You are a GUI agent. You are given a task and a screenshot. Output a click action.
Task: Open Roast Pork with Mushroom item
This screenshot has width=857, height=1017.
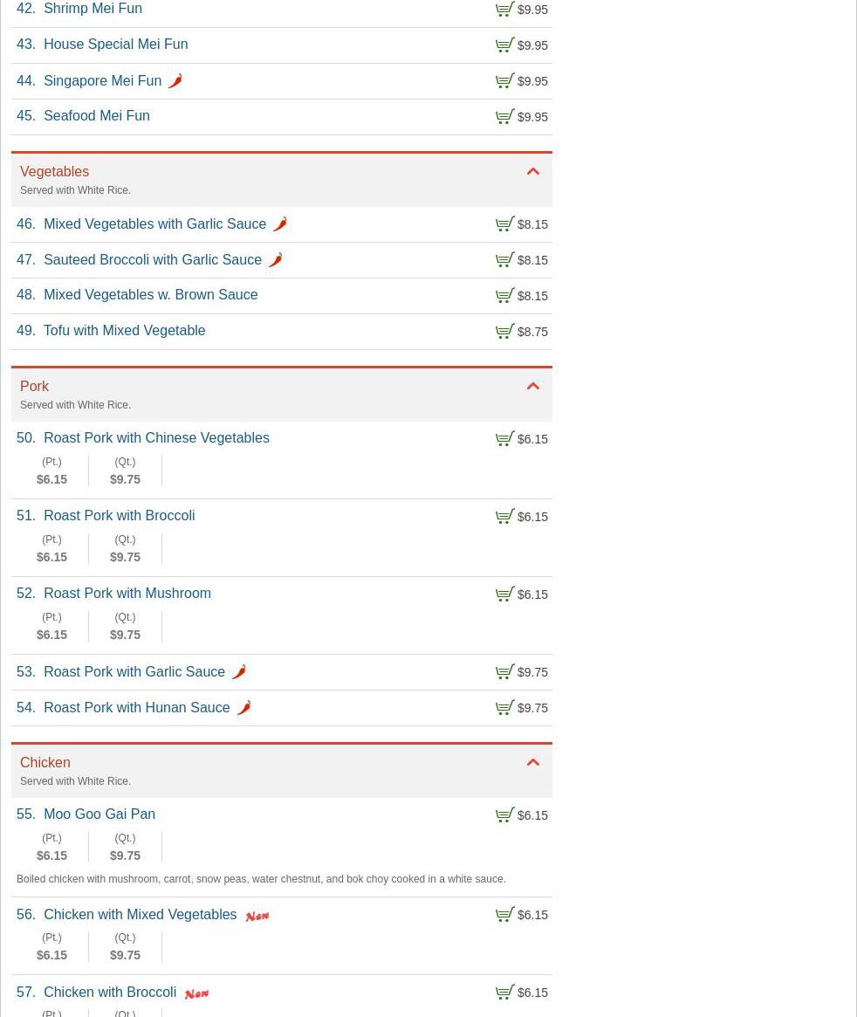click(x=127, y=594)
